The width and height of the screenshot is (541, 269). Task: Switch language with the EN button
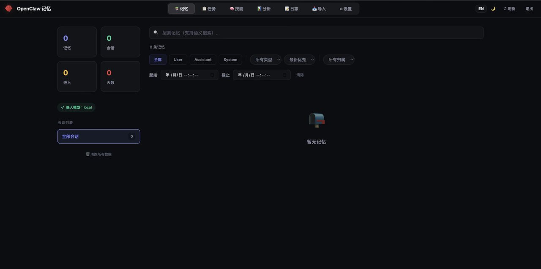[x=481, y=8]
